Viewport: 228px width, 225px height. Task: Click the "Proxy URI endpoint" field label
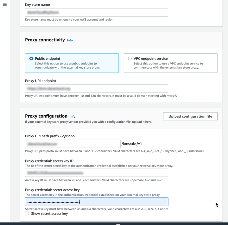[41, 81]
